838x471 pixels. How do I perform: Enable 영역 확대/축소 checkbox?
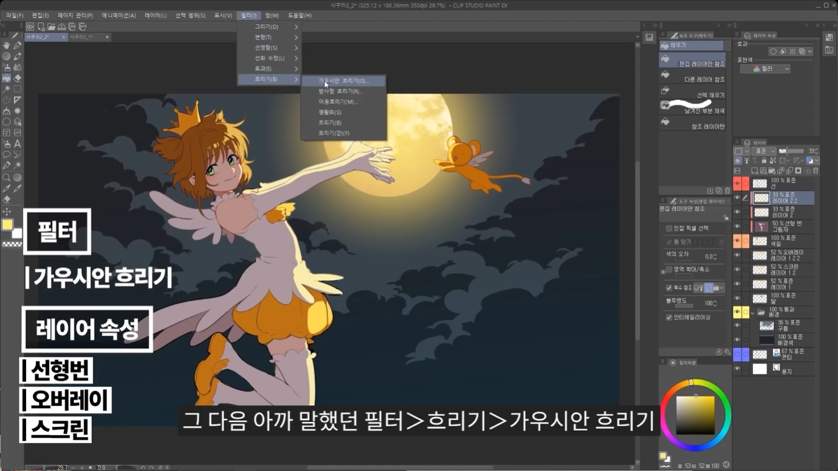[669, 269]
